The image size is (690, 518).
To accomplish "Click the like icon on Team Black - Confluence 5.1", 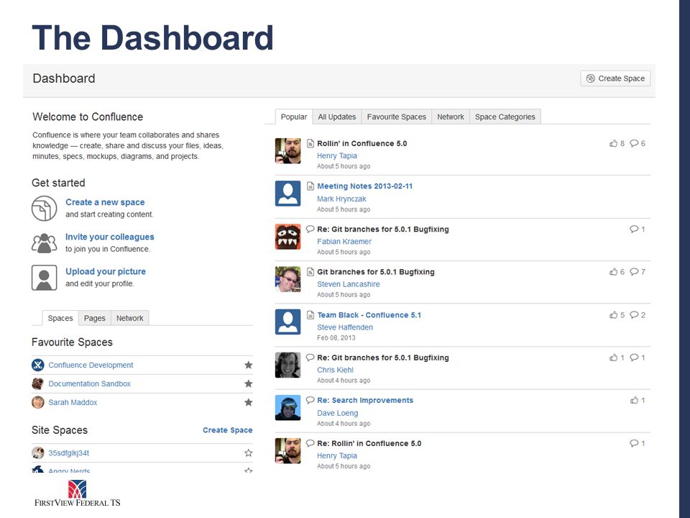I will (613, 315).
